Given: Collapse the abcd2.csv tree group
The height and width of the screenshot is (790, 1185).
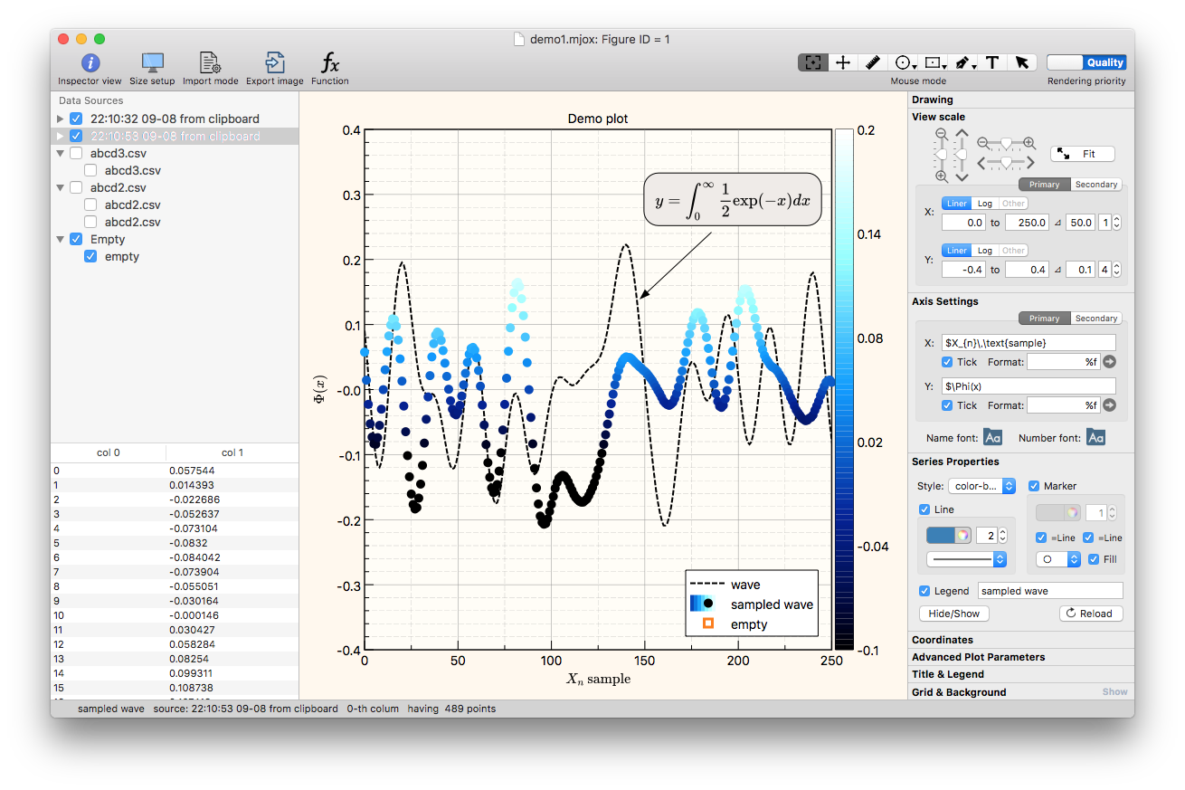Looking at the screenshot, I should [61, 188].
